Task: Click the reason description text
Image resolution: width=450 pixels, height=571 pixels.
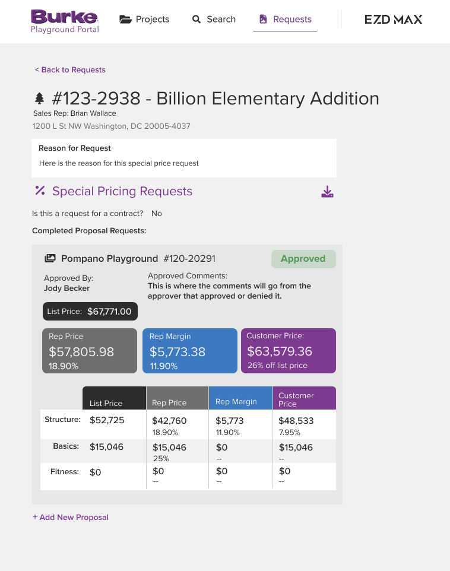Action: pos(119,163)
